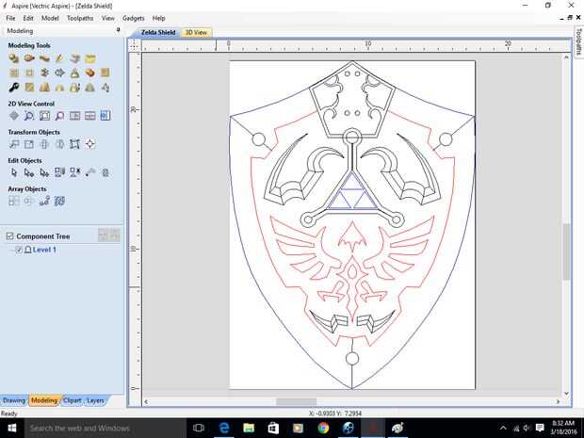
Task: Open the Copy Along Vectors tool
Action: coord(44,202)
